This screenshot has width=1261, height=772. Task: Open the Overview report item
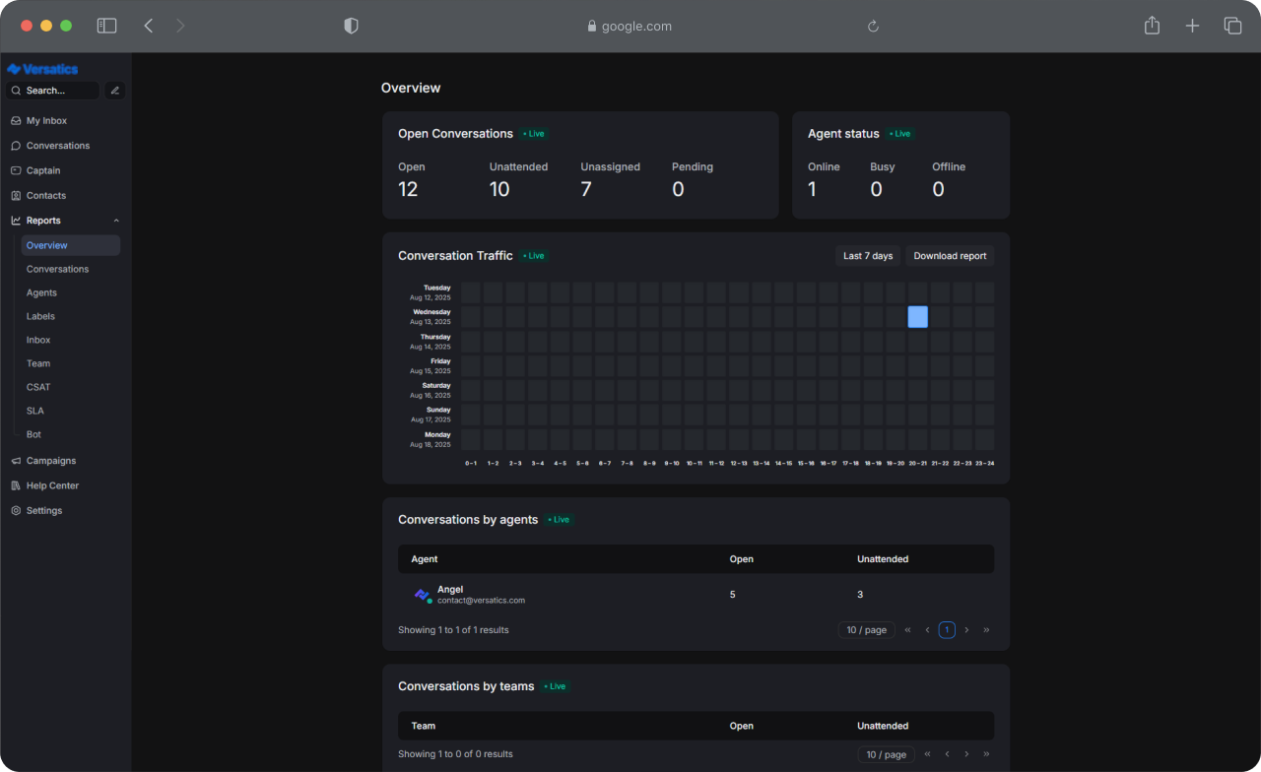tap(71, 245)
